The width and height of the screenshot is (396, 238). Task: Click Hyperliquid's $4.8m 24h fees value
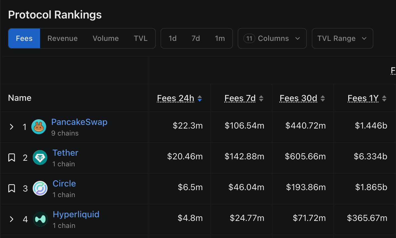pyautogui.click(x=190, y=218)
